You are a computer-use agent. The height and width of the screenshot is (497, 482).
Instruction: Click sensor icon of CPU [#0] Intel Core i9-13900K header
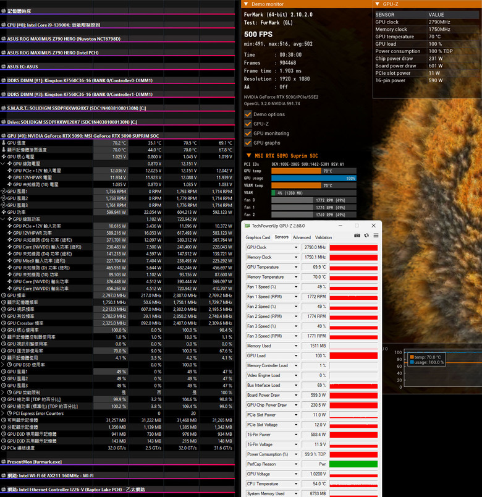[4, 25]
